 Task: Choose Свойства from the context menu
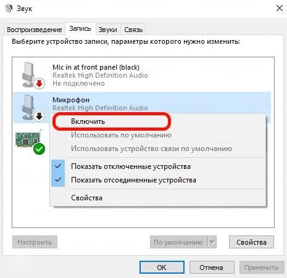click(x=86, y=198)
